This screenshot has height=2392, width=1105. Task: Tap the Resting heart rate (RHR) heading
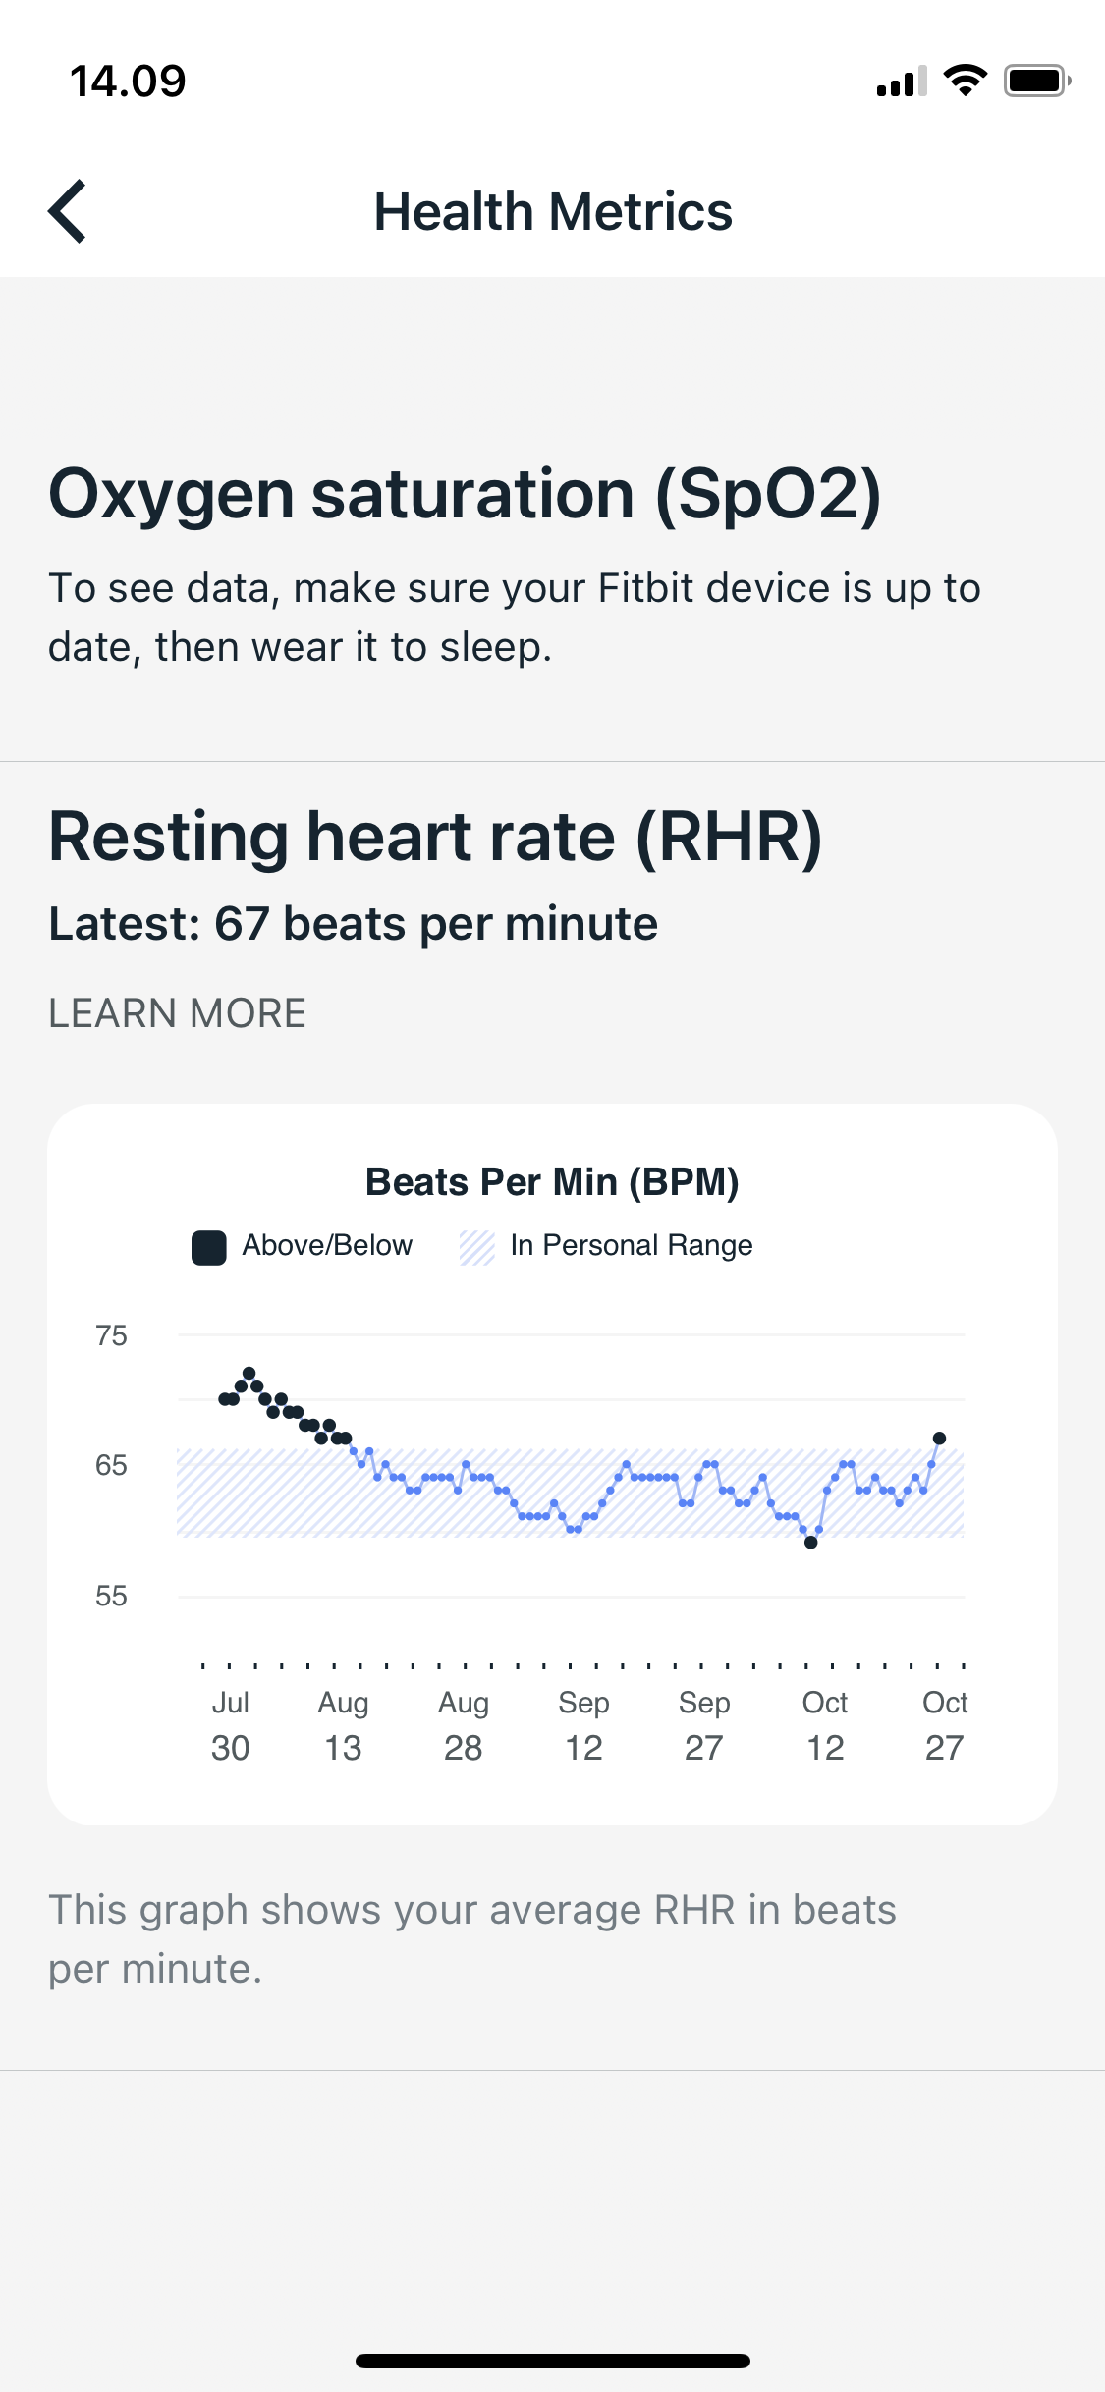(435, 838)
